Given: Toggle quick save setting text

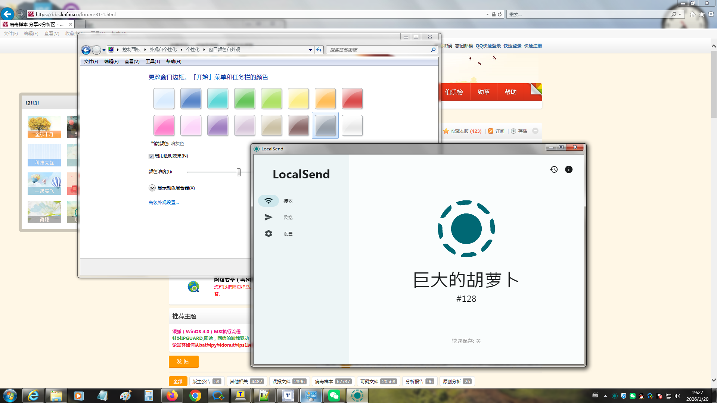Looking at the screenshot, I should [466, 341].
